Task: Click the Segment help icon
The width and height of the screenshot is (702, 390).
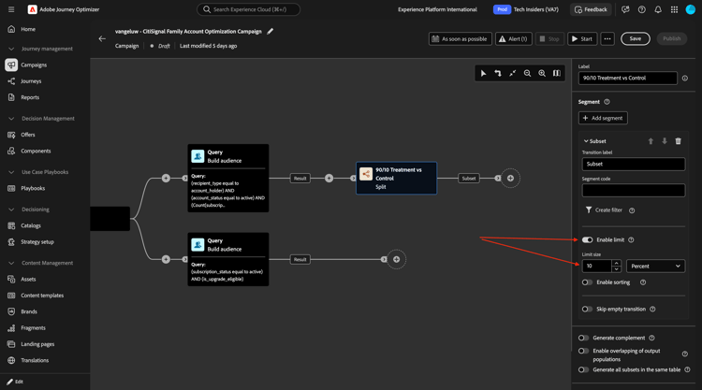Action: pyautogui.click(x=607, y=102)
